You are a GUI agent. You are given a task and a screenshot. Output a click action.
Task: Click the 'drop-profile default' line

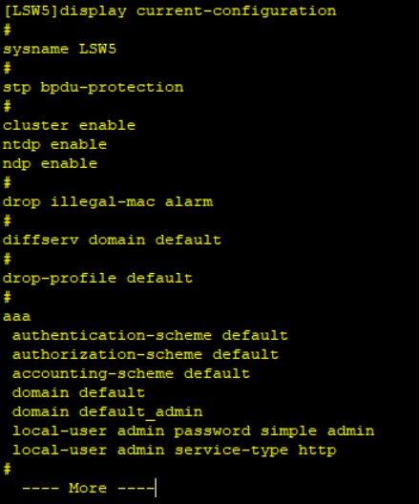coord(97,279)
